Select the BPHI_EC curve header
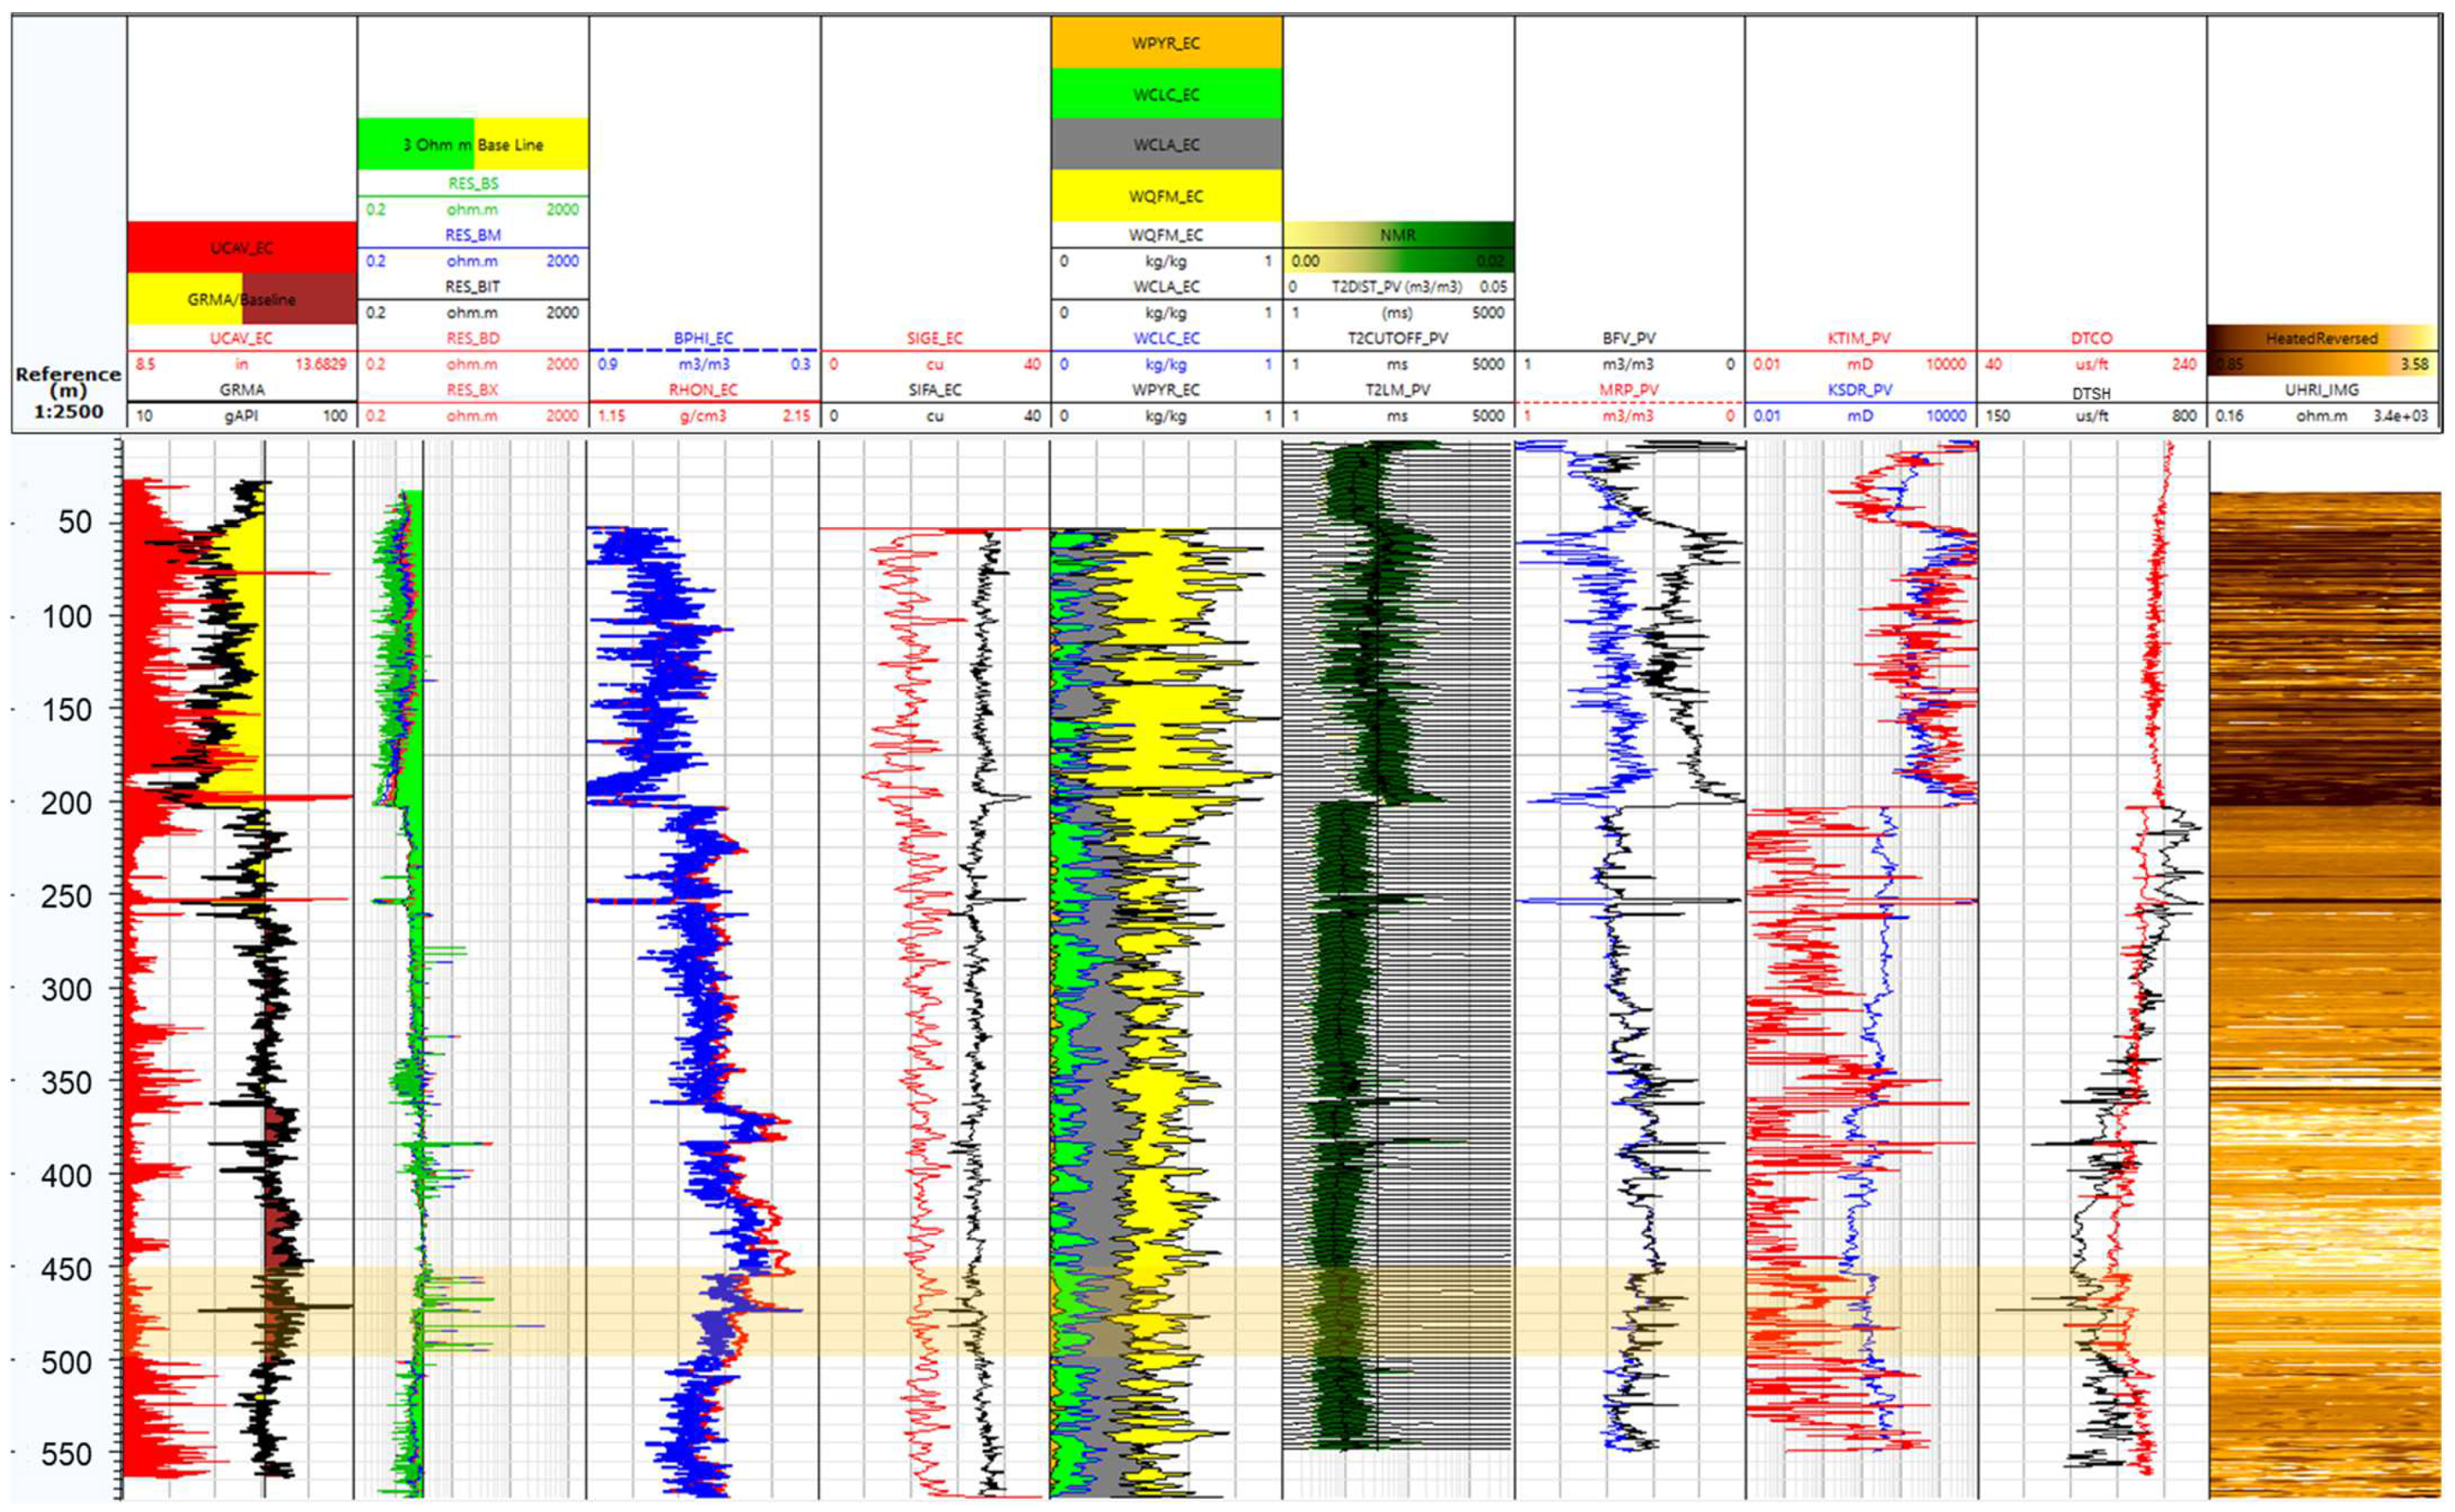2455x1512 pixels. coord(703,338)
